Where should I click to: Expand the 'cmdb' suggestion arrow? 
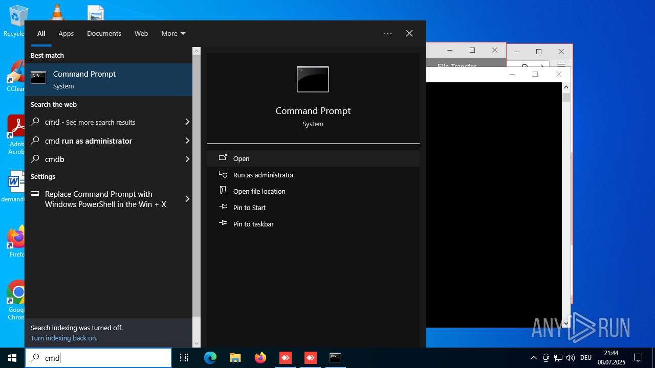point(187,159)
